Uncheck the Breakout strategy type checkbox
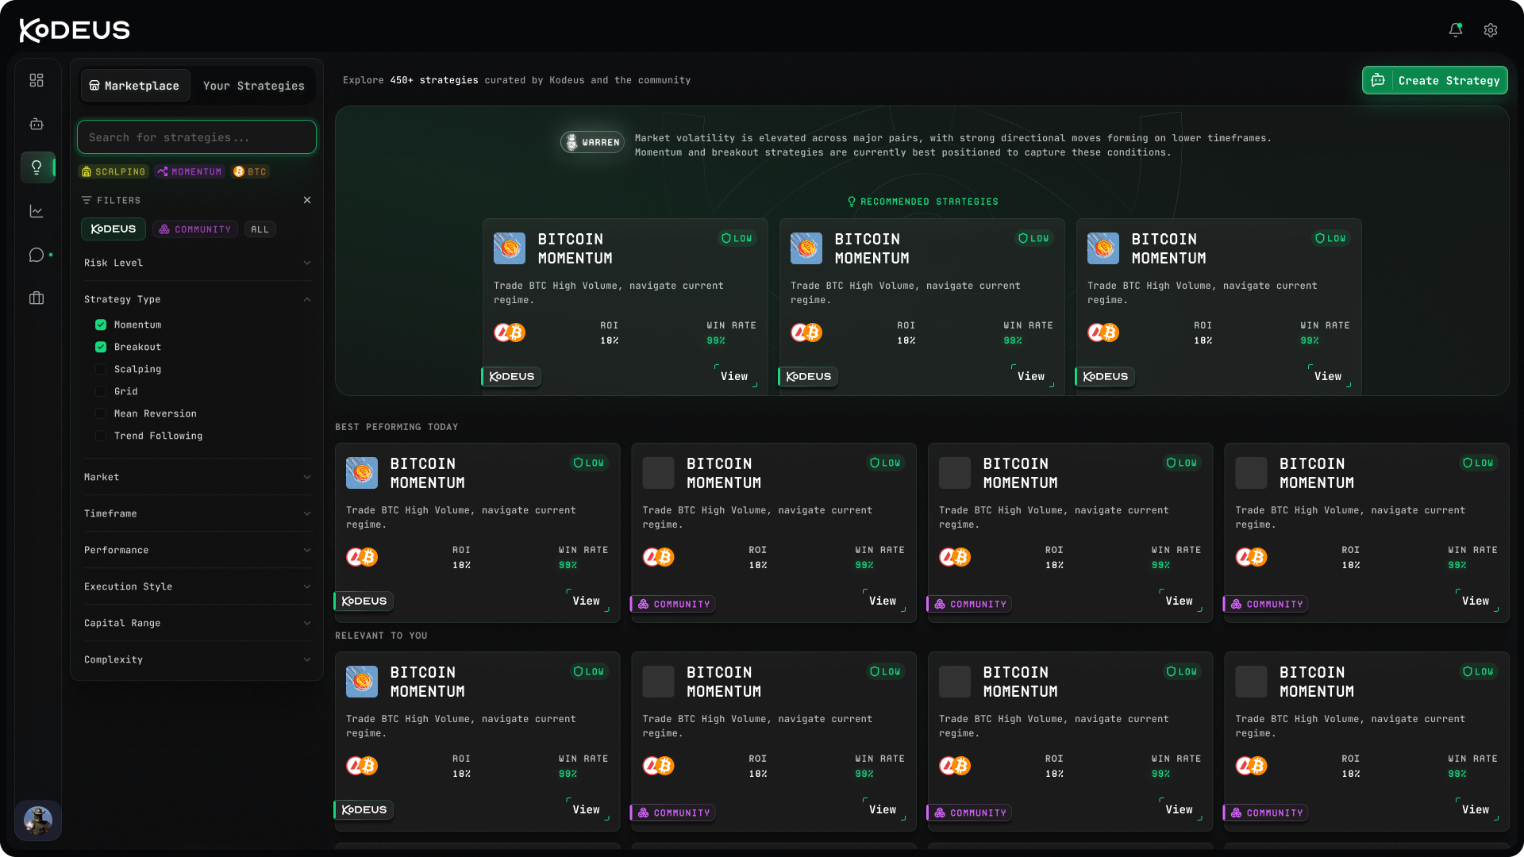Viewport: 1524px width, 857px height. click(x=101, y=347)
